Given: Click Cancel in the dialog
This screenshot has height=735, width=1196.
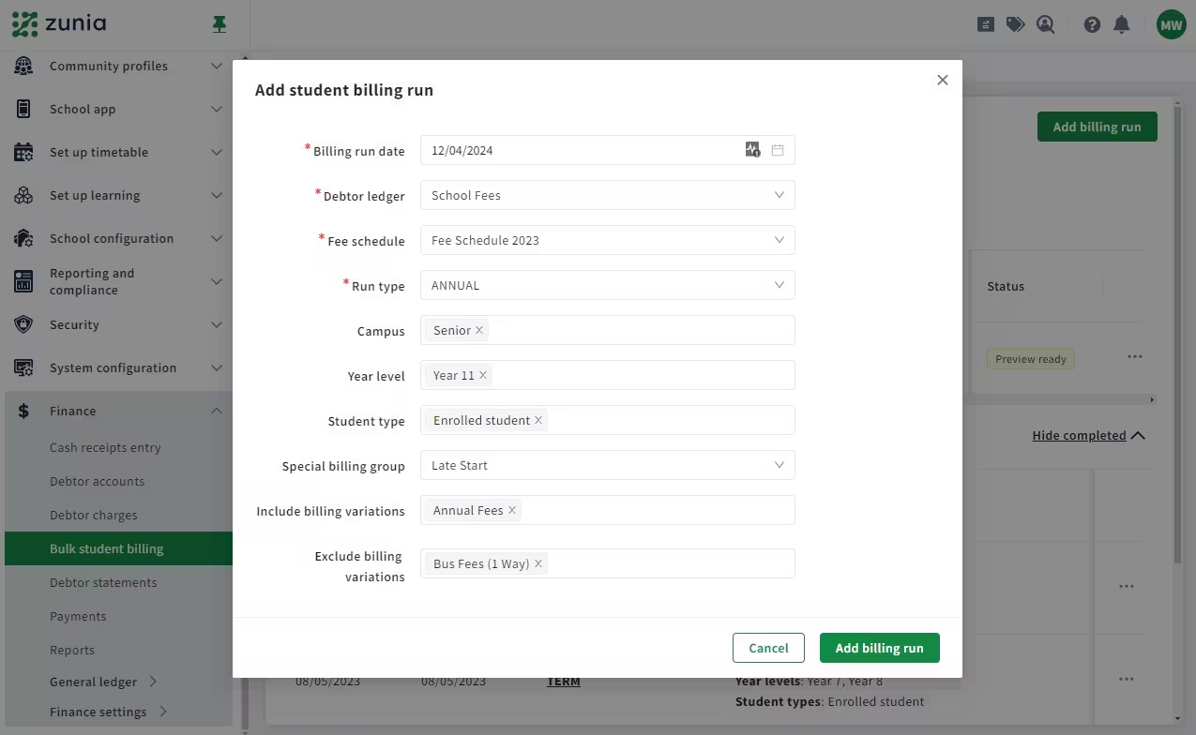Looking at the screenshot, I should [768, 648].
